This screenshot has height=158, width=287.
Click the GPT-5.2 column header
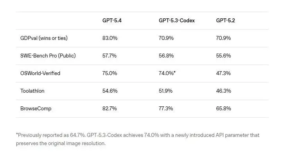coord(225,20)
